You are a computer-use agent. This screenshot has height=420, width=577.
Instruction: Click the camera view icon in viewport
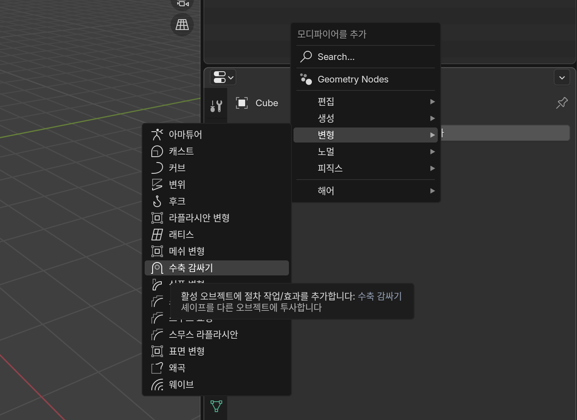[182, 4]
